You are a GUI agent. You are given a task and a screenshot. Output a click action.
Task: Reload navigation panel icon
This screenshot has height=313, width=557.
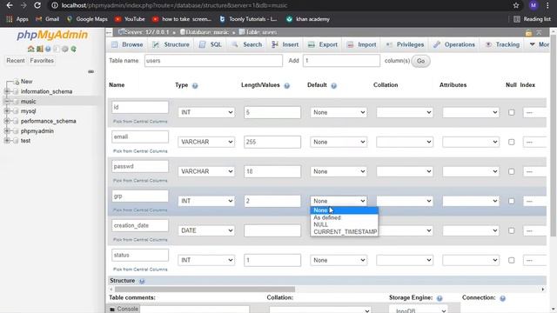[x=73, y=49]
